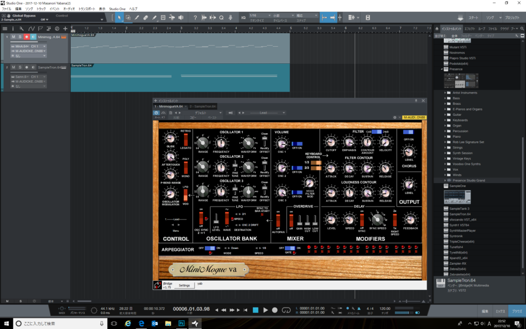
Task: Select the Arrow tool in the toolbar
Action: [119, 17]
